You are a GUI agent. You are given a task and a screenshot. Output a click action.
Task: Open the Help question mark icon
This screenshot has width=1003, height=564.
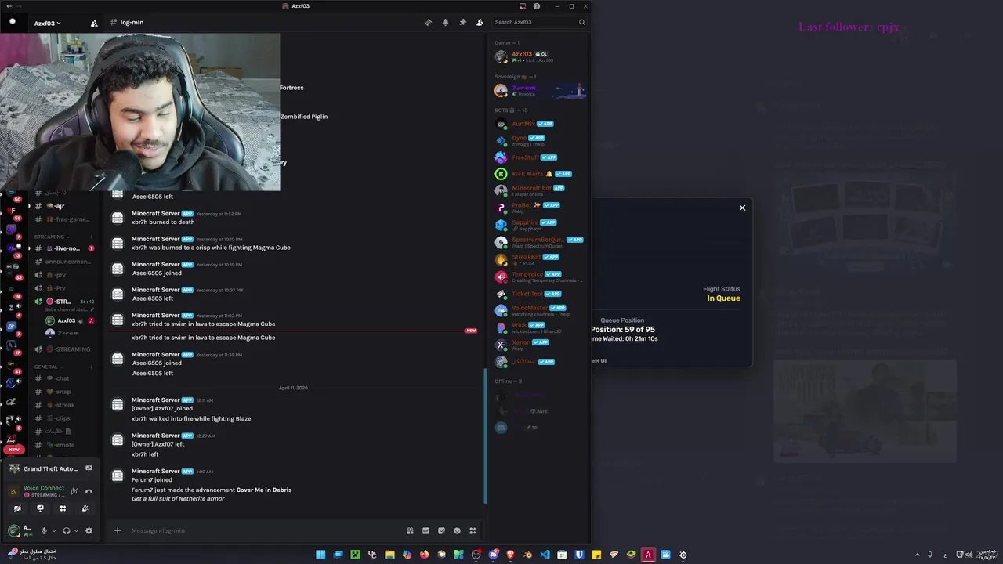coord(537,6)
